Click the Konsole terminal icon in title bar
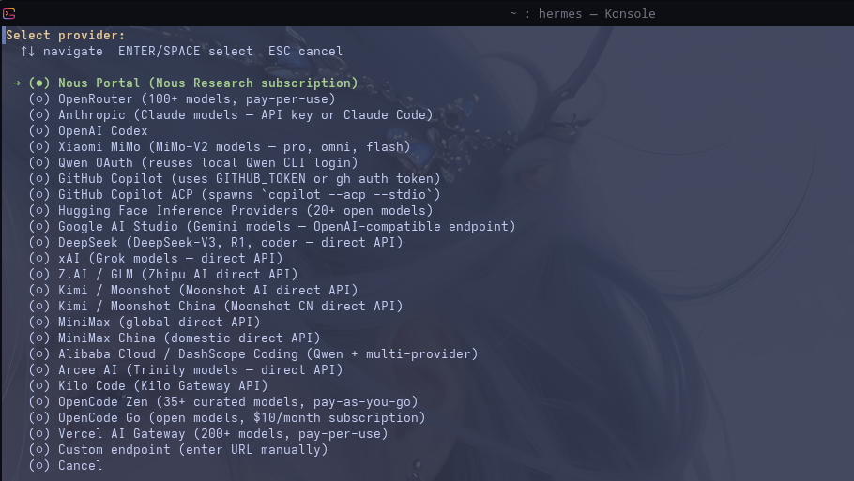854x481 pixels. click(9, 13)
